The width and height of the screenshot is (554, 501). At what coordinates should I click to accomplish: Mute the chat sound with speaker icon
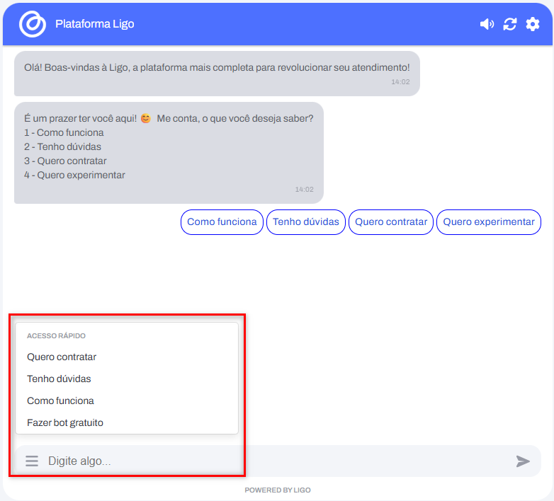[487, 24]
